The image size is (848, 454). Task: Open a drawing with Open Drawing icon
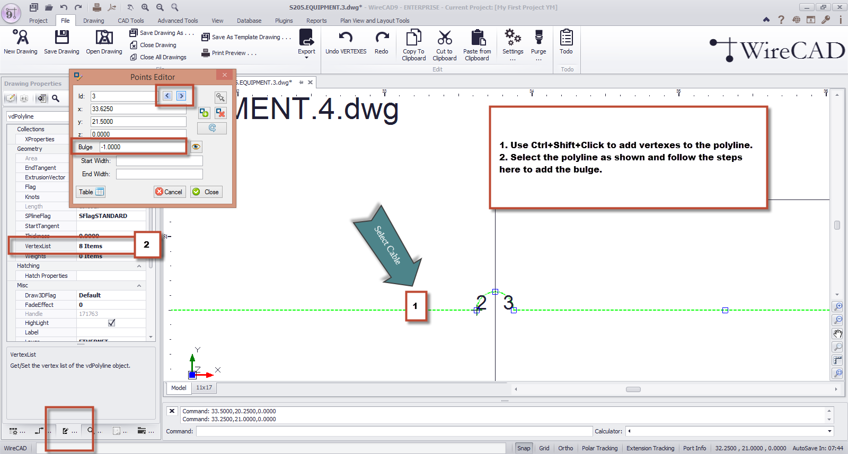click(x=104, y=37)
